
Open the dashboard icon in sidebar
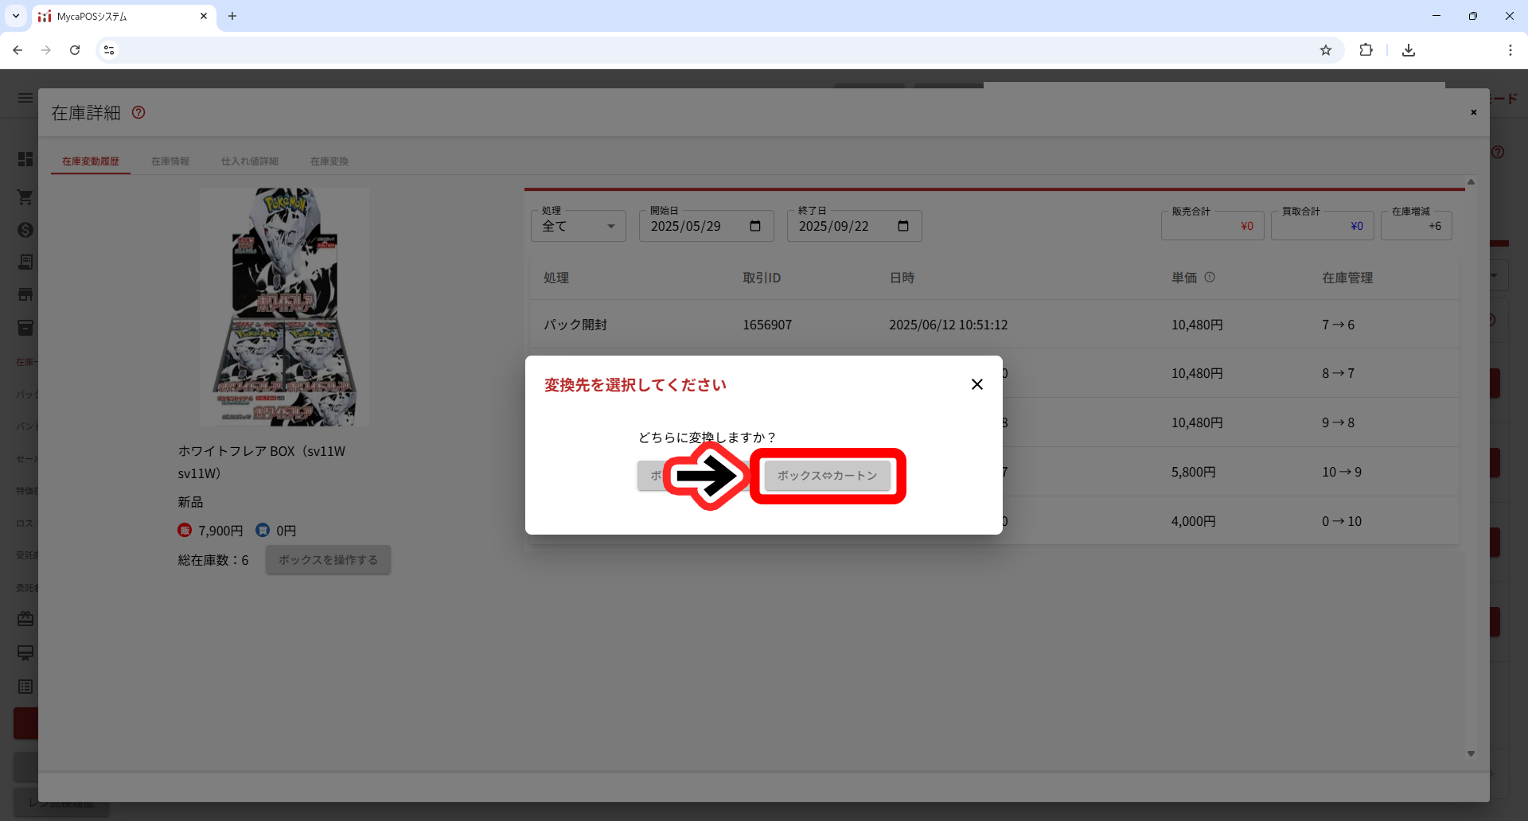(25, 159)
